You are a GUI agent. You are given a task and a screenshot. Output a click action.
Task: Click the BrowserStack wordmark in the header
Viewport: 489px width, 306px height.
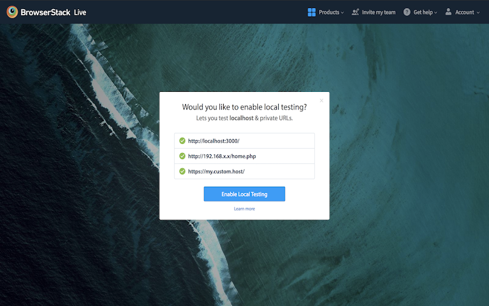(x=45, y=12)
